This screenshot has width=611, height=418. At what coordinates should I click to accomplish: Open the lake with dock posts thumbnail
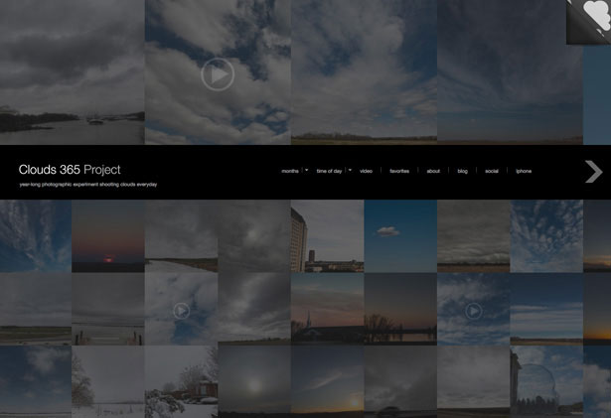(x=108, y=309)
